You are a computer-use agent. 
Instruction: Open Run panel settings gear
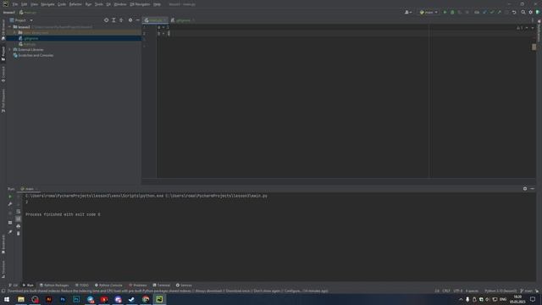525,189
